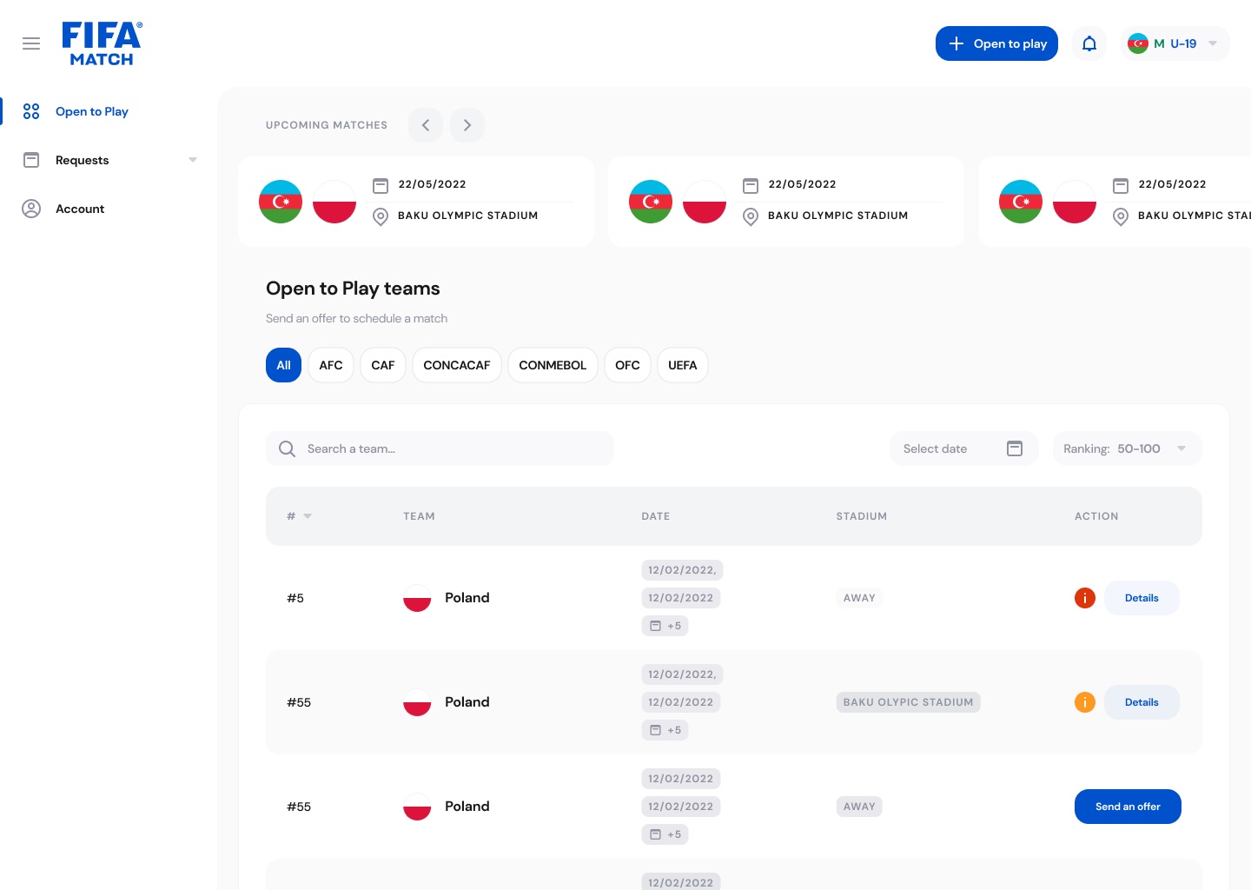Filter teams by OFC
1251x890 pixels.
627,365
